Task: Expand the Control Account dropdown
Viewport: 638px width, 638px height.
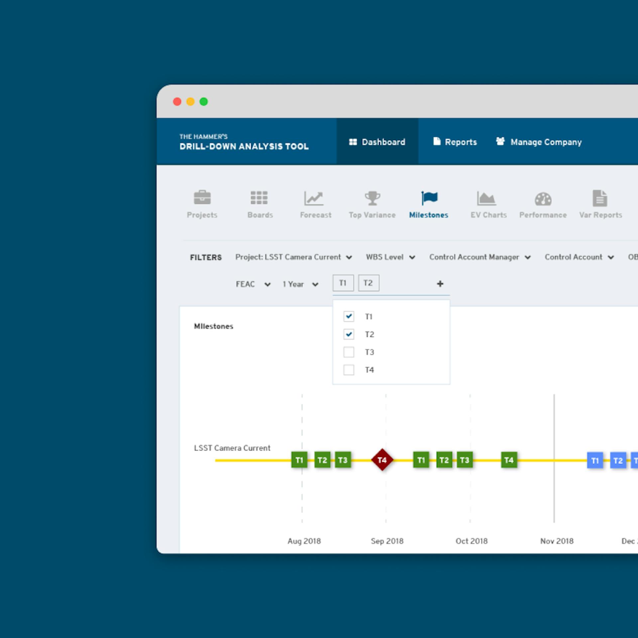Action: tap(579, 257)
